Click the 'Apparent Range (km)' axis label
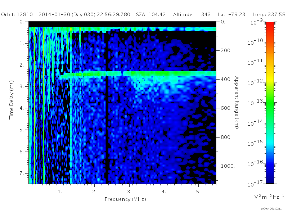Viewport: 288px width, 216px height. 237,103
